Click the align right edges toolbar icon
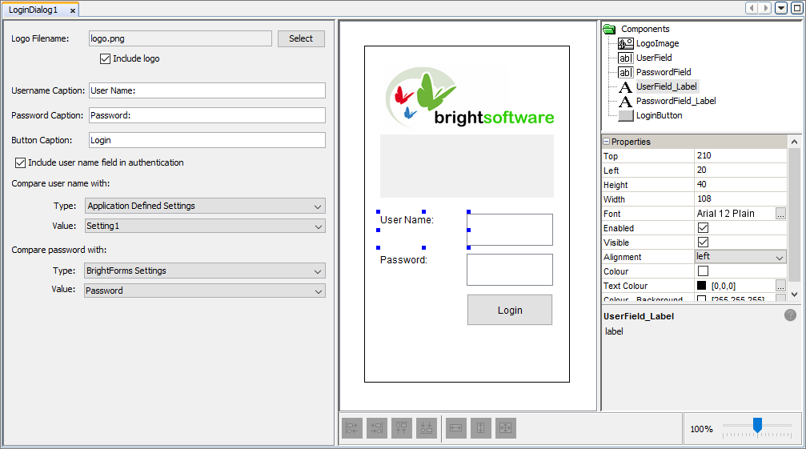 click(x=377, y=428)
